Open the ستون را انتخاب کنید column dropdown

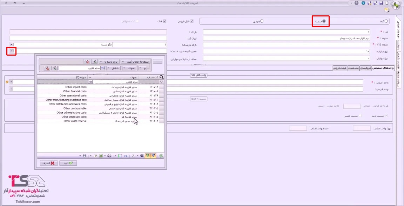[135, 62]
